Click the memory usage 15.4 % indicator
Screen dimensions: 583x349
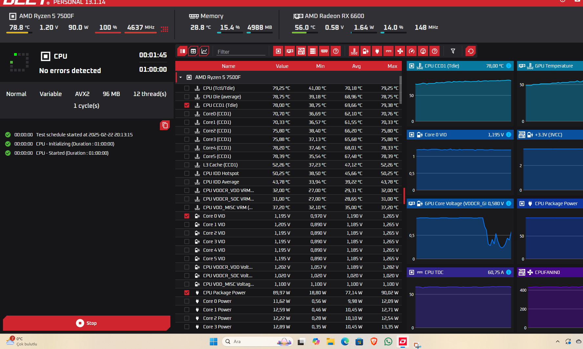(230, 29)
